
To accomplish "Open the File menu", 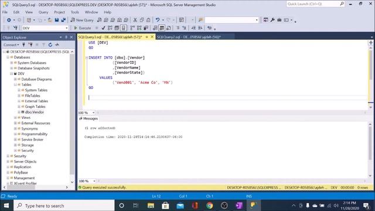I will (x=5, y=12).
